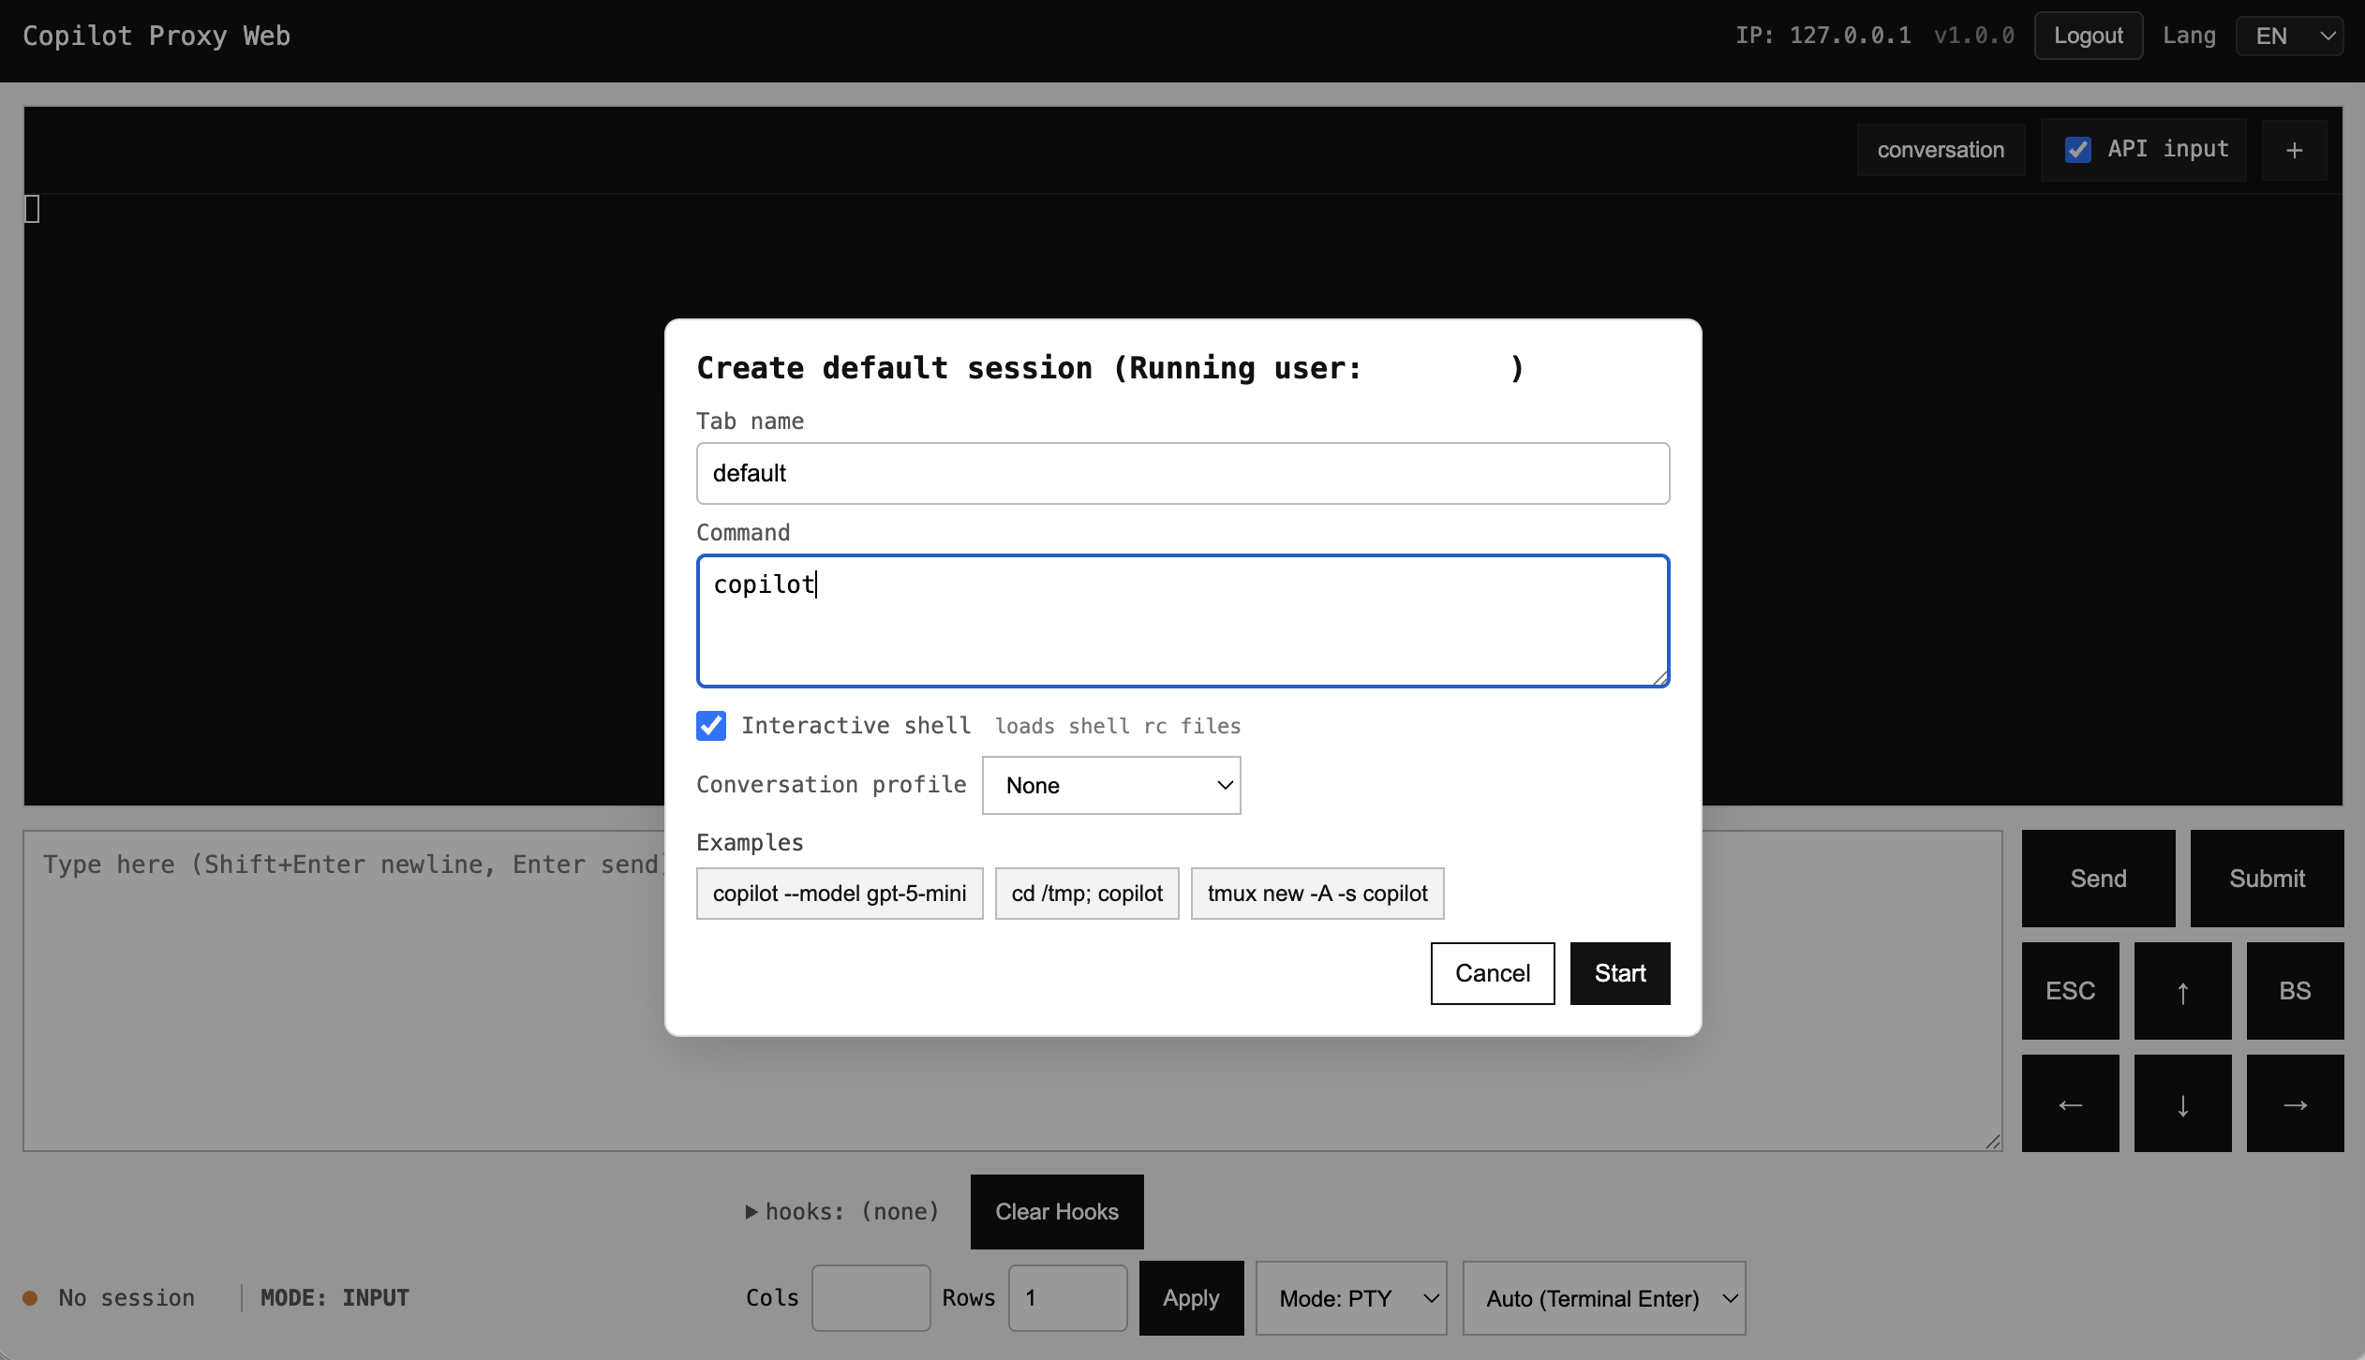2365x1360 pixels.
Task: Open the Conversation profile dropdown
Action: (1109, 785)
